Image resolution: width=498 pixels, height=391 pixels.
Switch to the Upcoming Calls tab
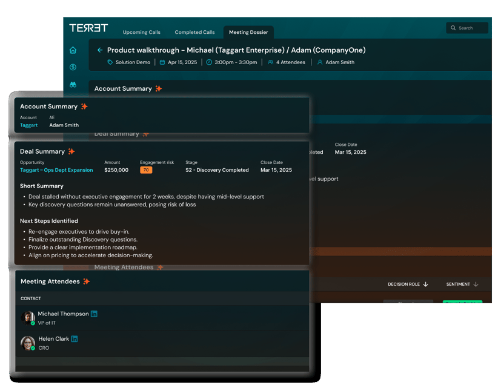point(142,32)
